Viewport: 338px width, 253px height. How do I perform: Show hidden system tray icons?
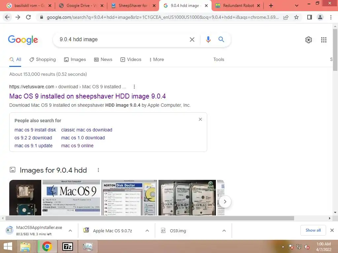(x=283, y=247)
